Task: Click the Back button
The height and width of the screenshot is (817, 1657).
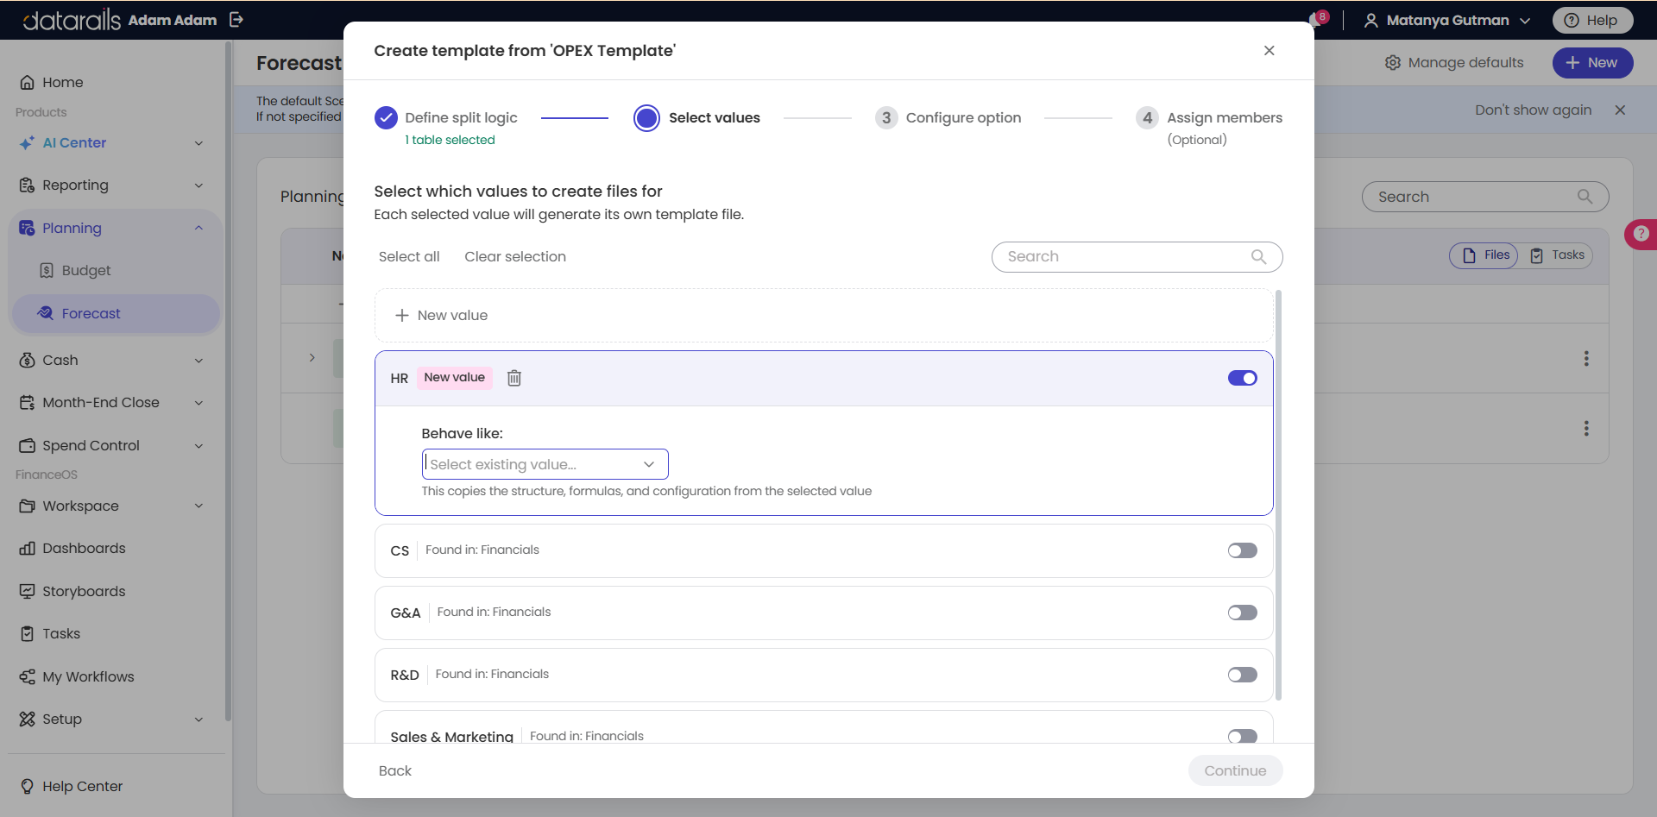Action: coord(395,771)
